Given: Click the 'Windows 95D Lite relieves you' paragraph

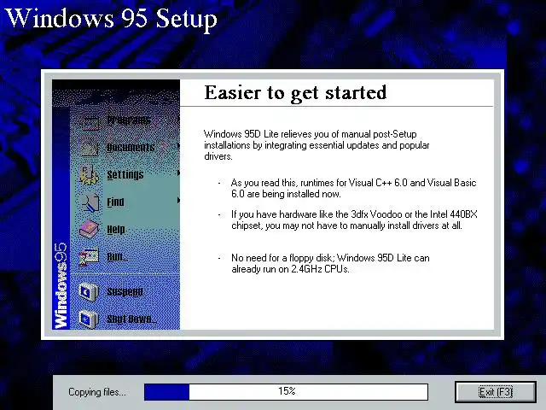Looking at the screenshot, I should 317,145.
